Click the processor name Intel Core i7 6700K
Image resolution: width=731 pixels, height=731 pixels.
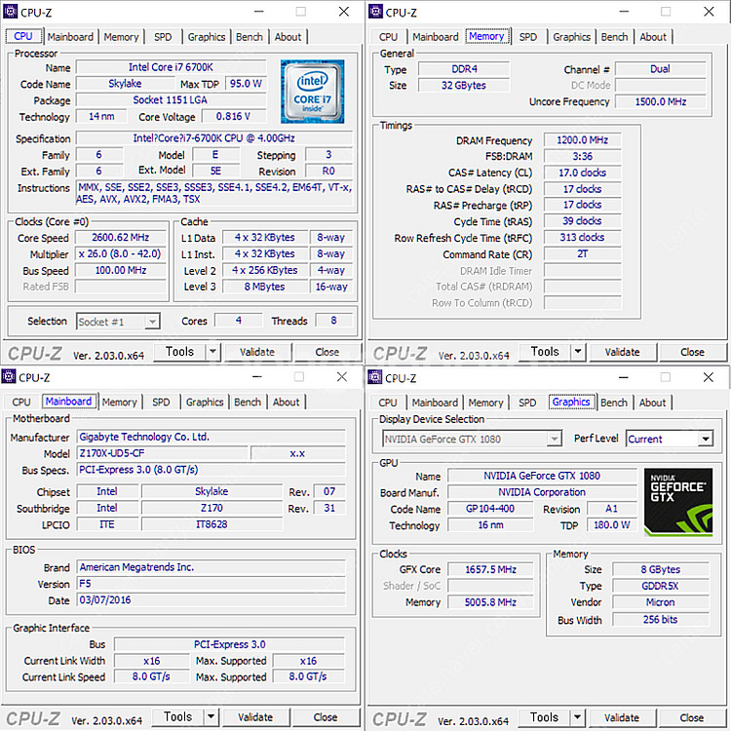tap(171, 67)
